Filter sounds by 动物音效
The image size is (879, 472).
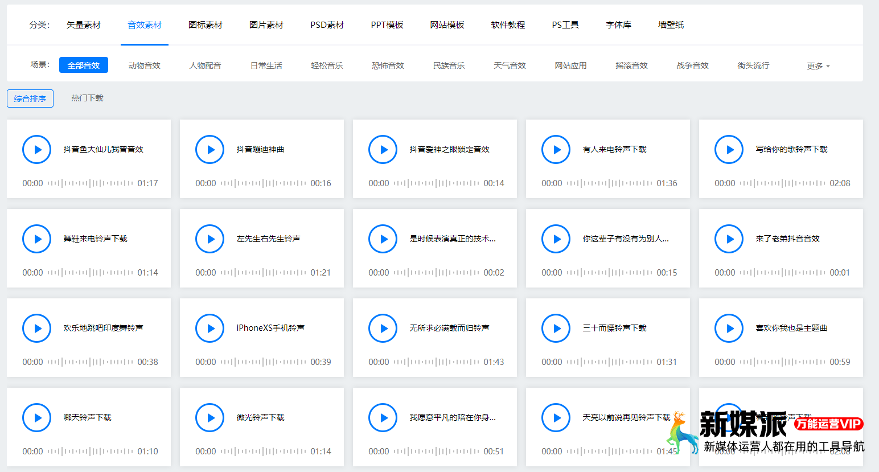click(145, 65)
